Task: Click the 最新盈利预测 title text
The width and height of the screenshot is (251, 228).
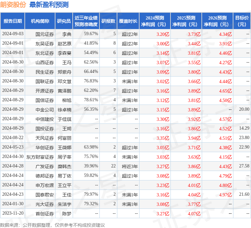Action: tap(49, 5)
